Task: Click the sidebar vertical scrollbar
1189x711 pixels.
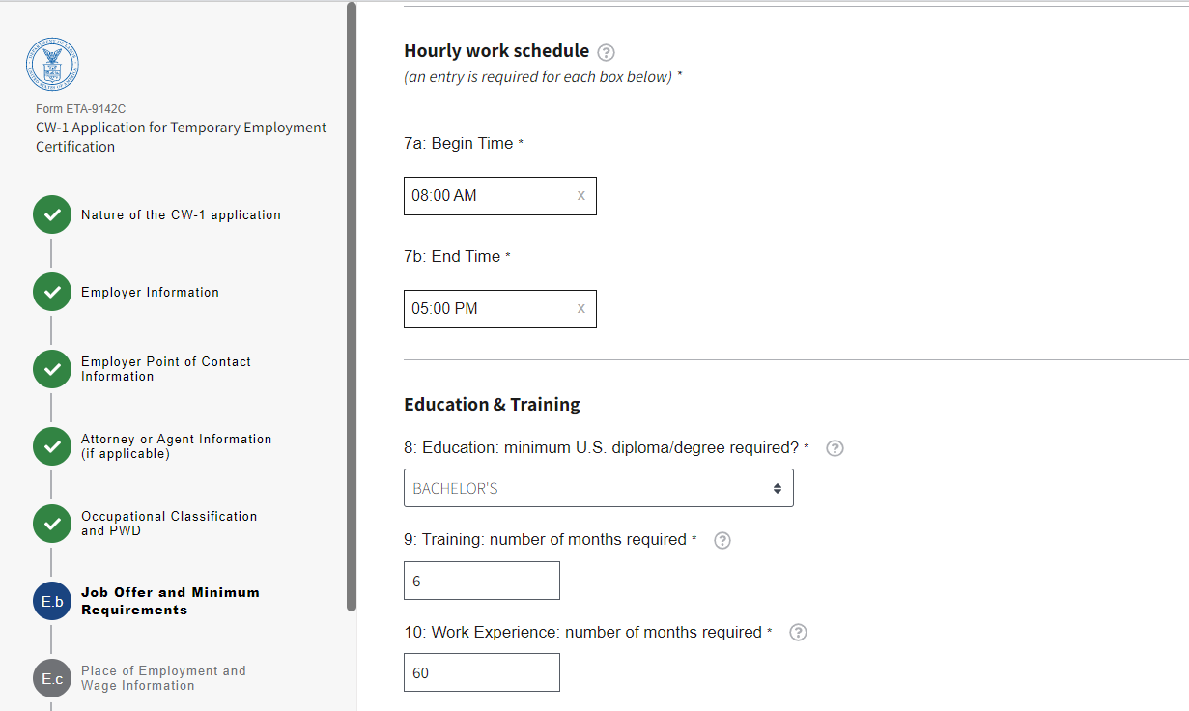Action: 352,305
